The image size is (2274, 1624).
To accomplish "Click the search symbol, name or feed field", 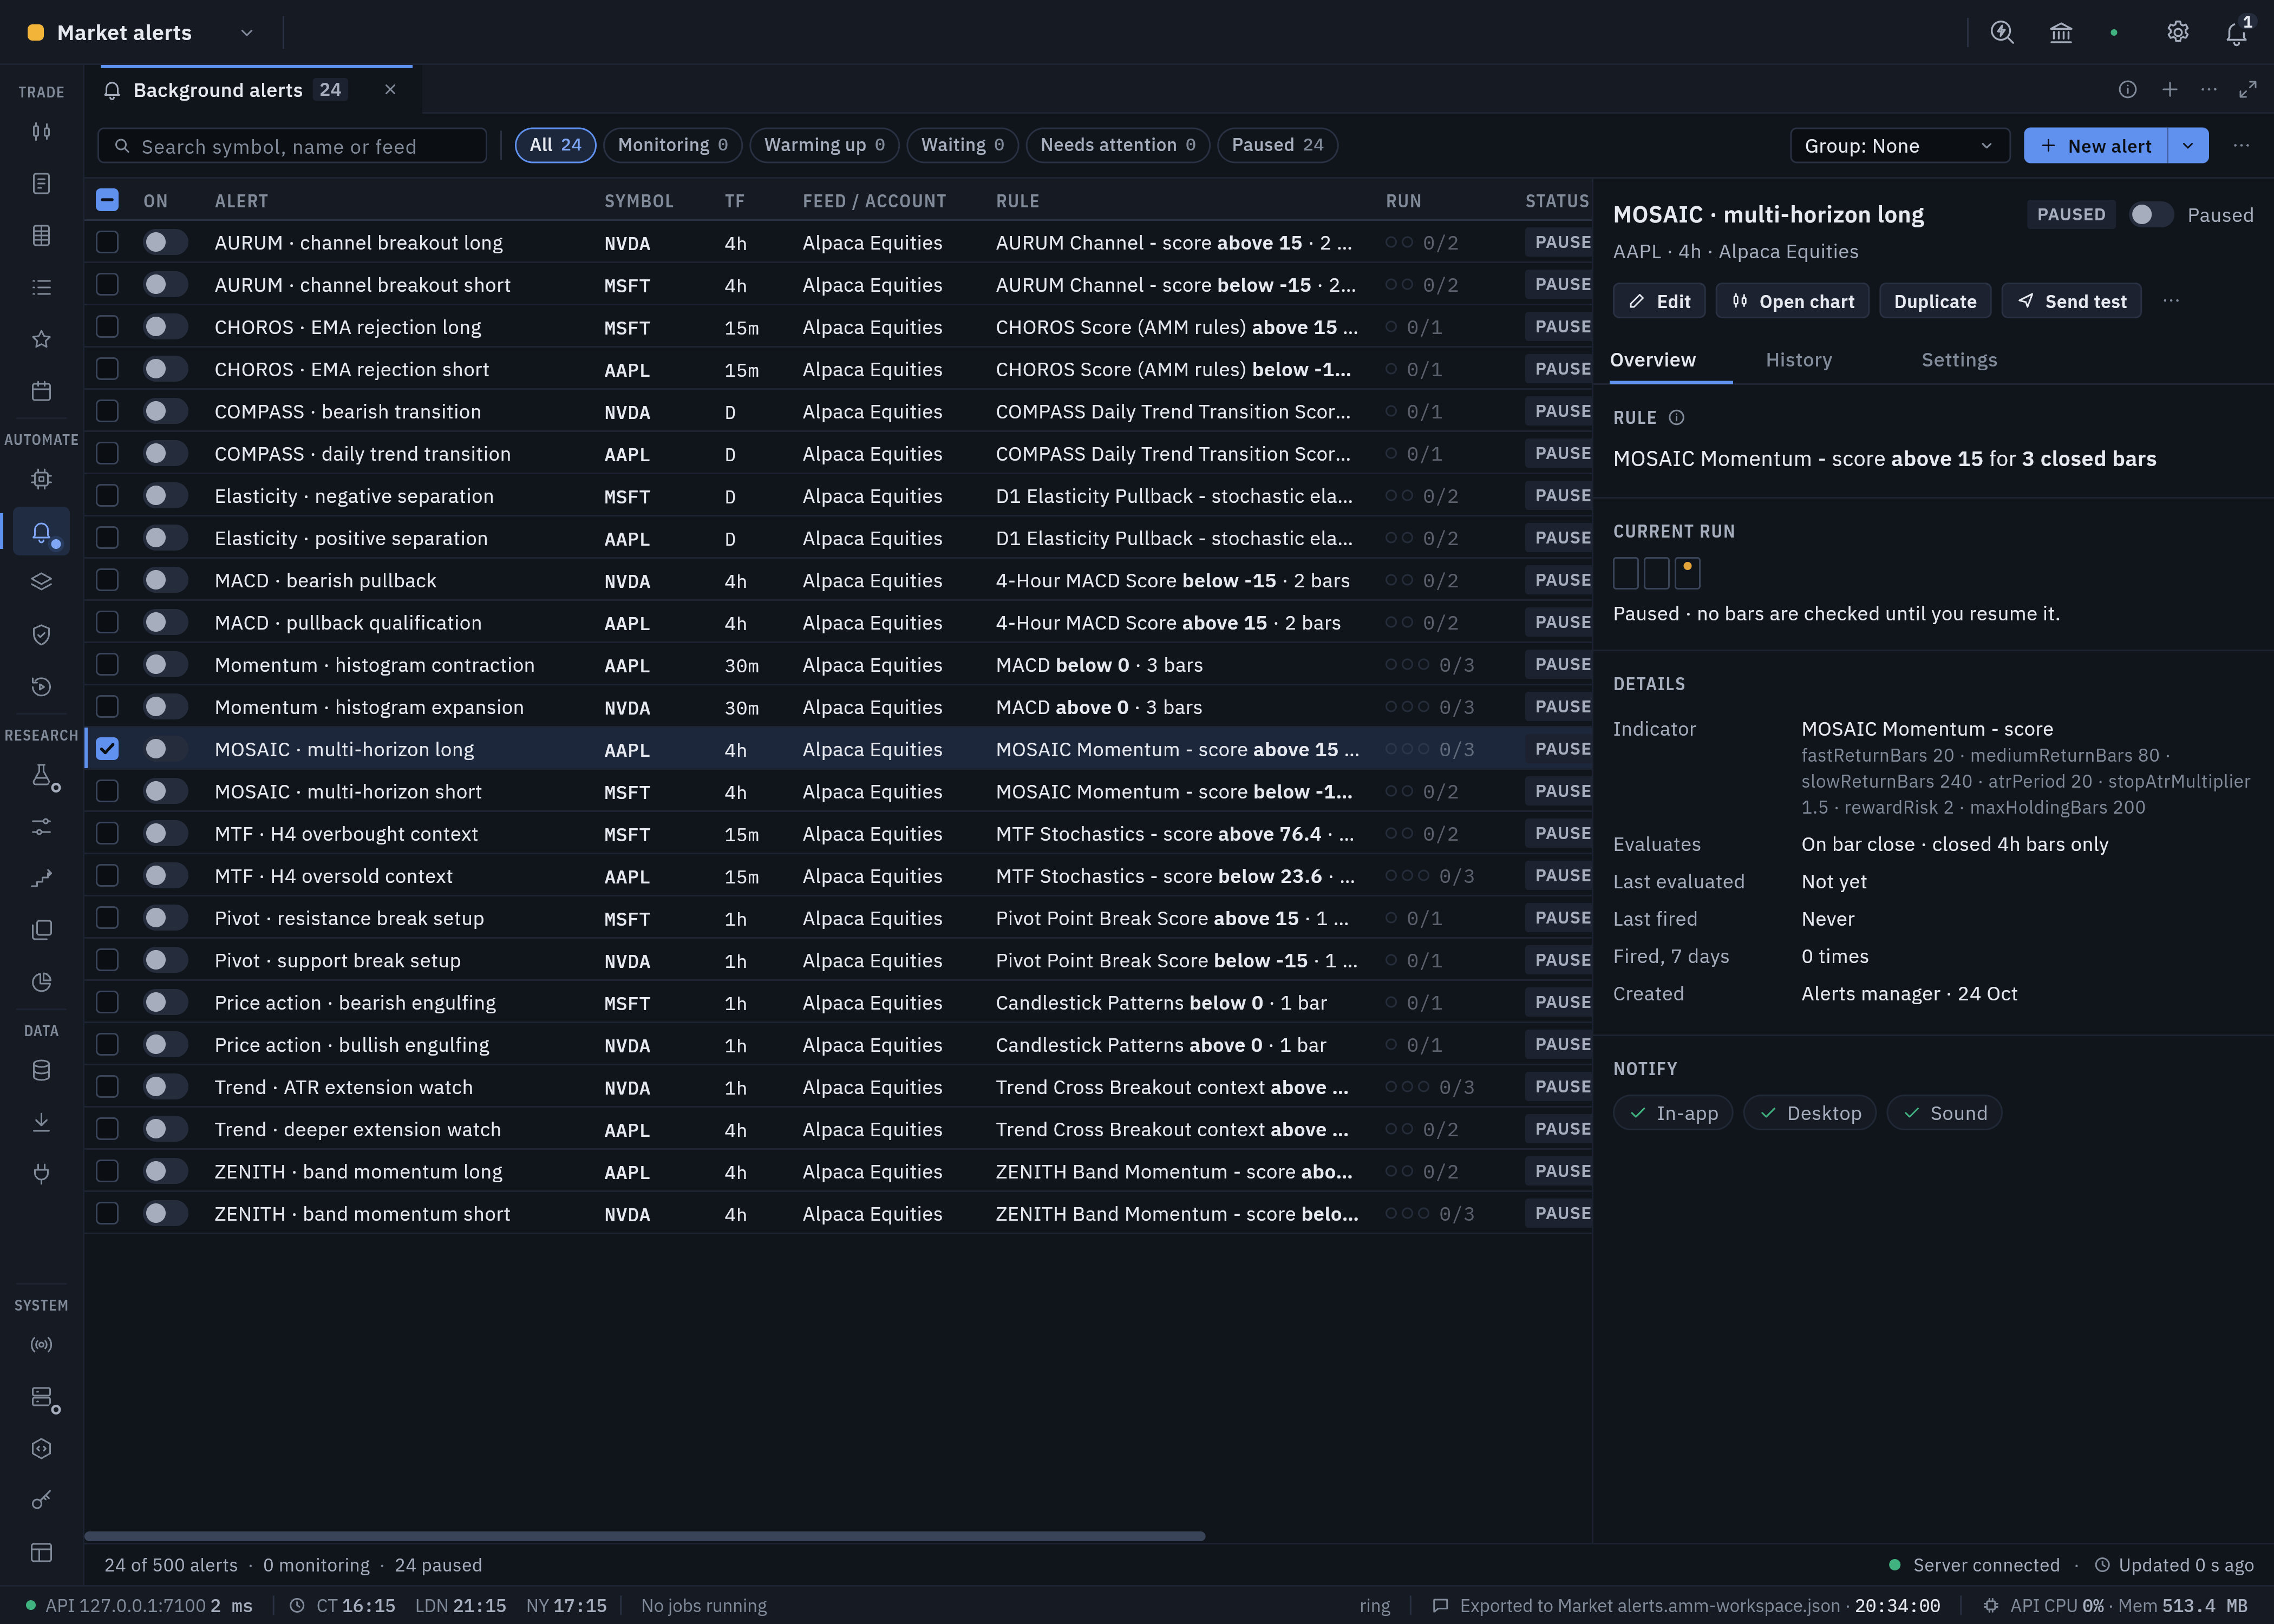I will tap(292, 146).
